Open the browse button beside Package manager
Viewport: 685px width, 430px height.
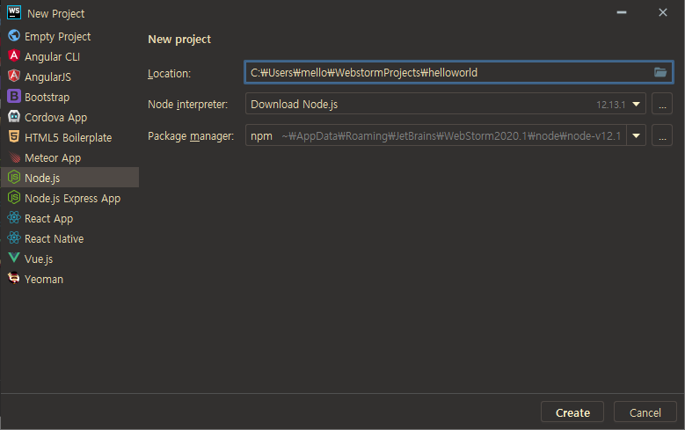[x=662, y=135]
